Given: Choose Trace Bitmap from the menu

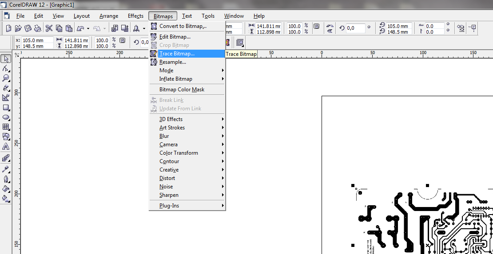Looking at the screenshot, I should [x=187, y=54].
